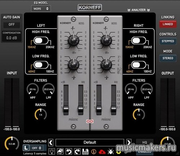Click the left module high frequency gain knob
Screen dimensions: 180x156
(73, 40)
